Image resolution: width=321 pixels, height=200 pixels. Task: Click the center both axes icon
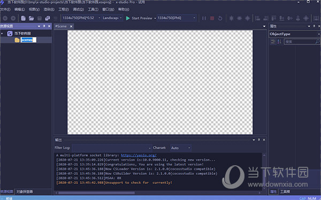pyautogui.click(x=247, y=18)
